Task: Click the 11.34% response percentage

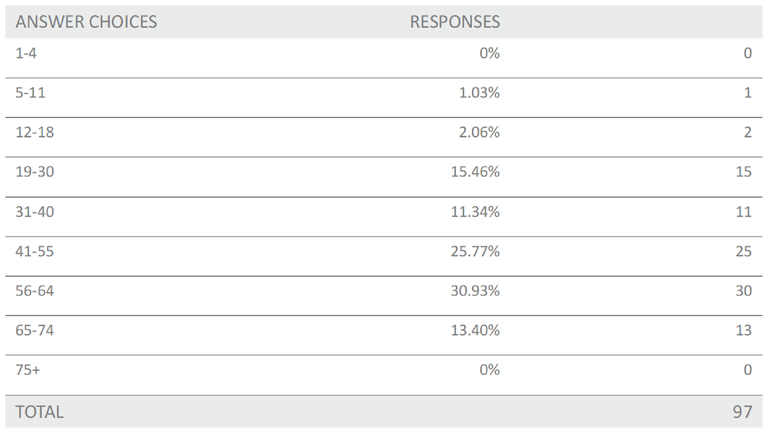Action: (x=475, y=212)
